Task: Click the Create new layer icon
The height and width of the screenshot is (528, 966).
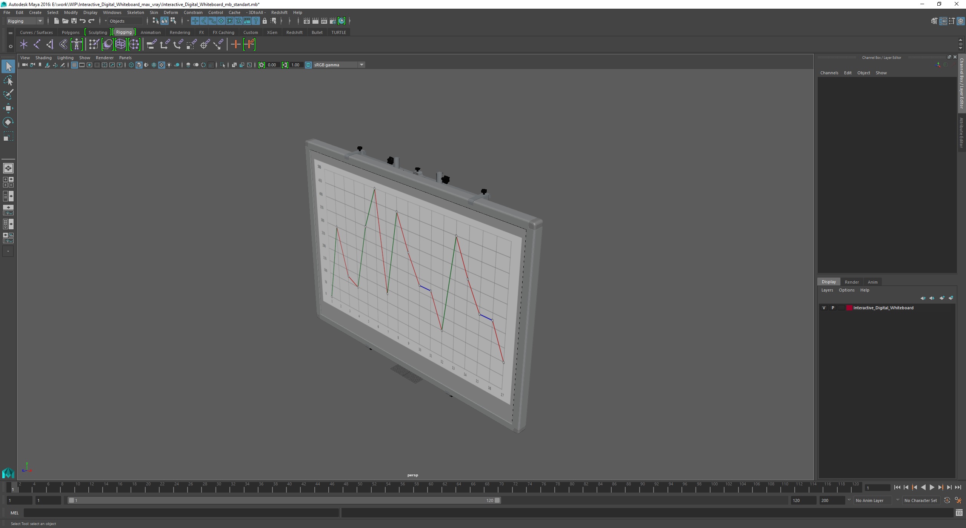Action: click(x=942, y=298)
